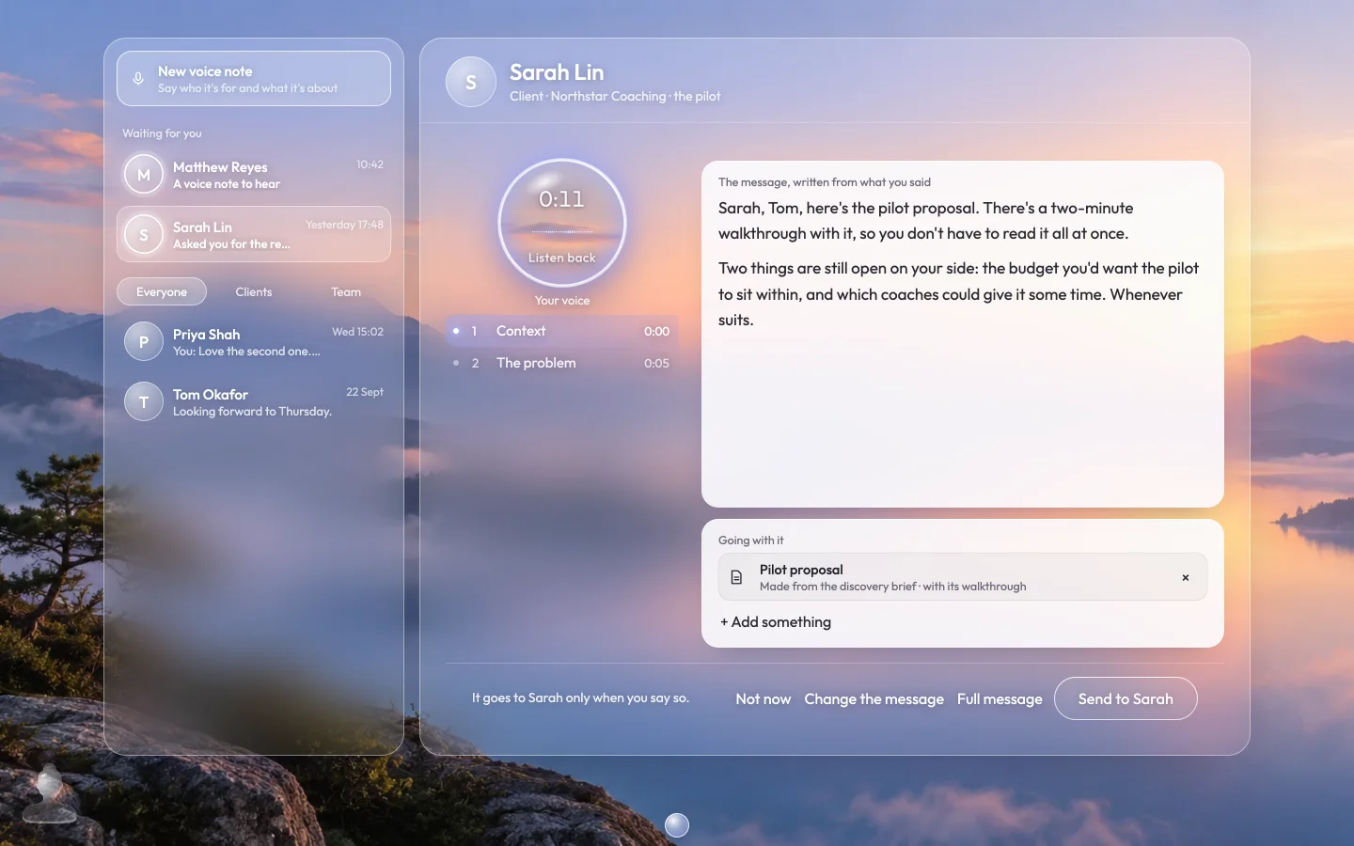Choose Not now
The width and height of the screenshot is (1354, 846).
click(x=764, y=698)
